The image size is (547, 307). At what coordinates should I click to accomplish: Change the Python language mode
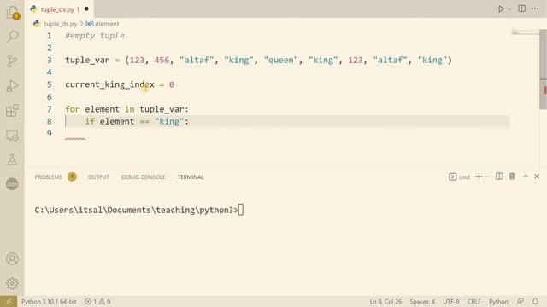tap(498, 301)
